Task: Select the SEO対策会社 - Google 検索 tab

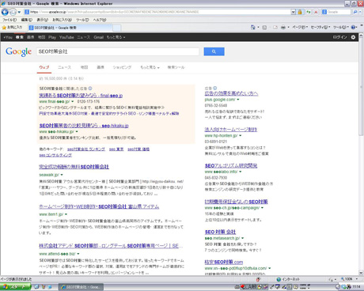Action: [x=70, y=28]
